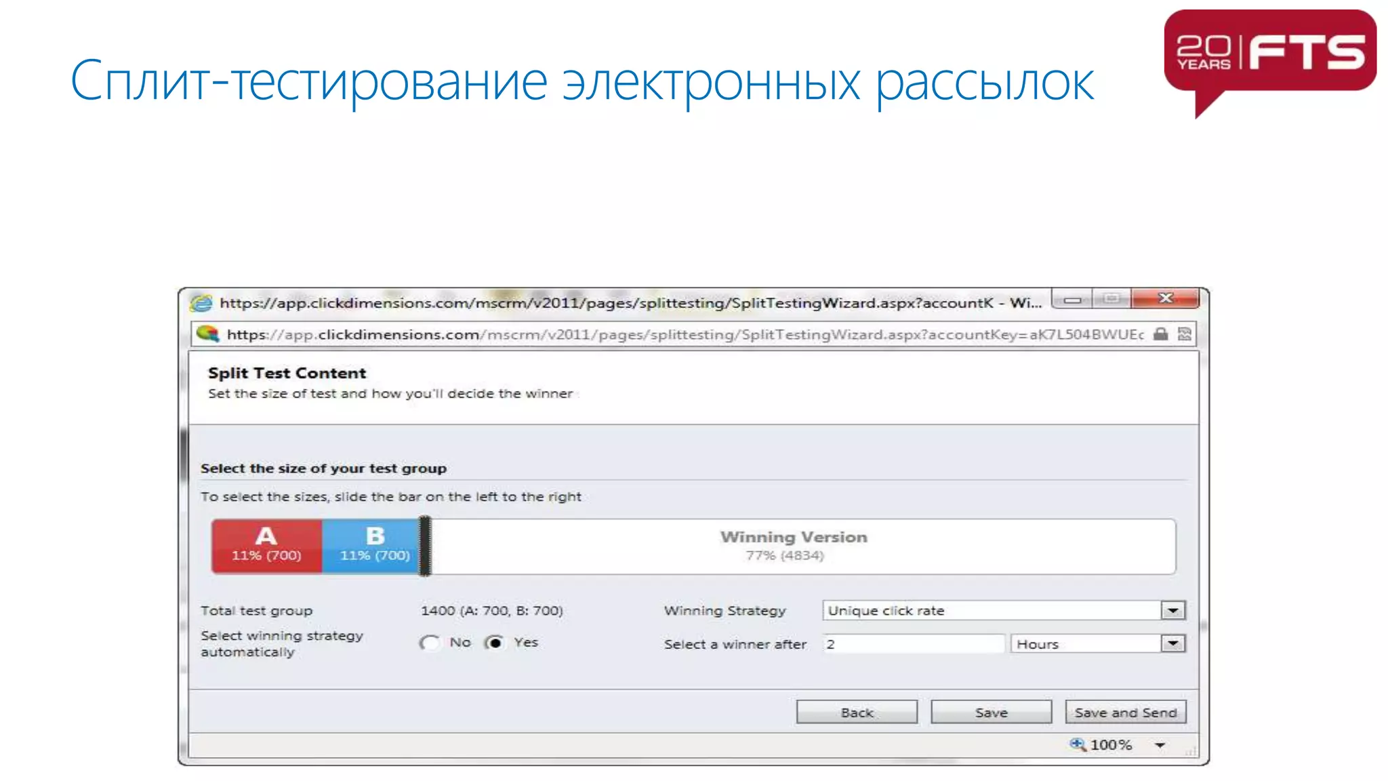1388x781 pixels.
Task: Click the test group size slider handle
Action: tap(425, 546)
